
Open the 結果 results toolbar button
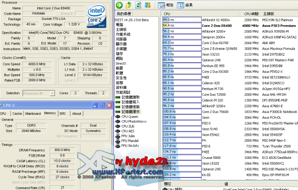pyautogui.click(x=185, y=5)
